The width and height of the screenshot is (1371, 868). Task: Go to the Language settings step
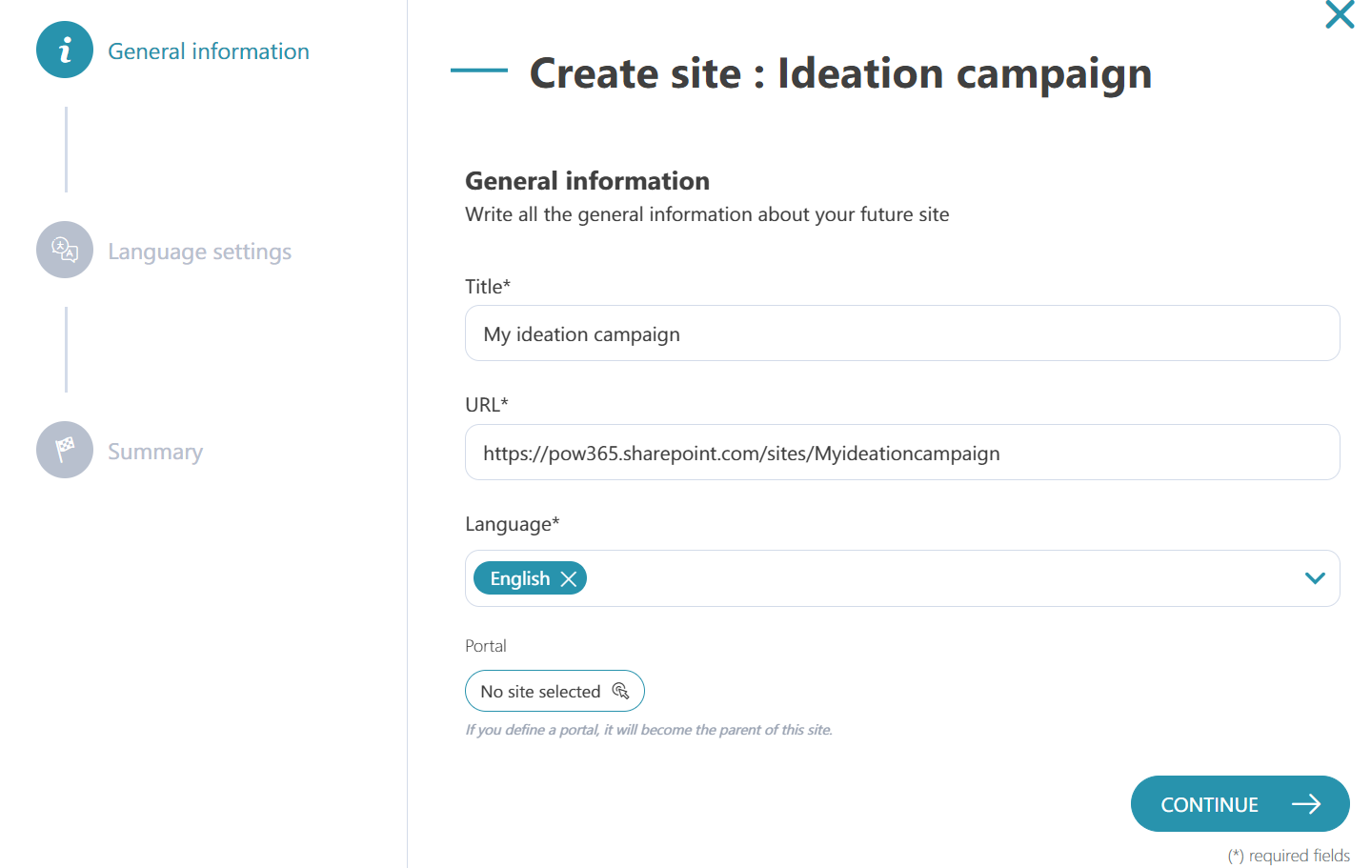(x=199, y=252)
